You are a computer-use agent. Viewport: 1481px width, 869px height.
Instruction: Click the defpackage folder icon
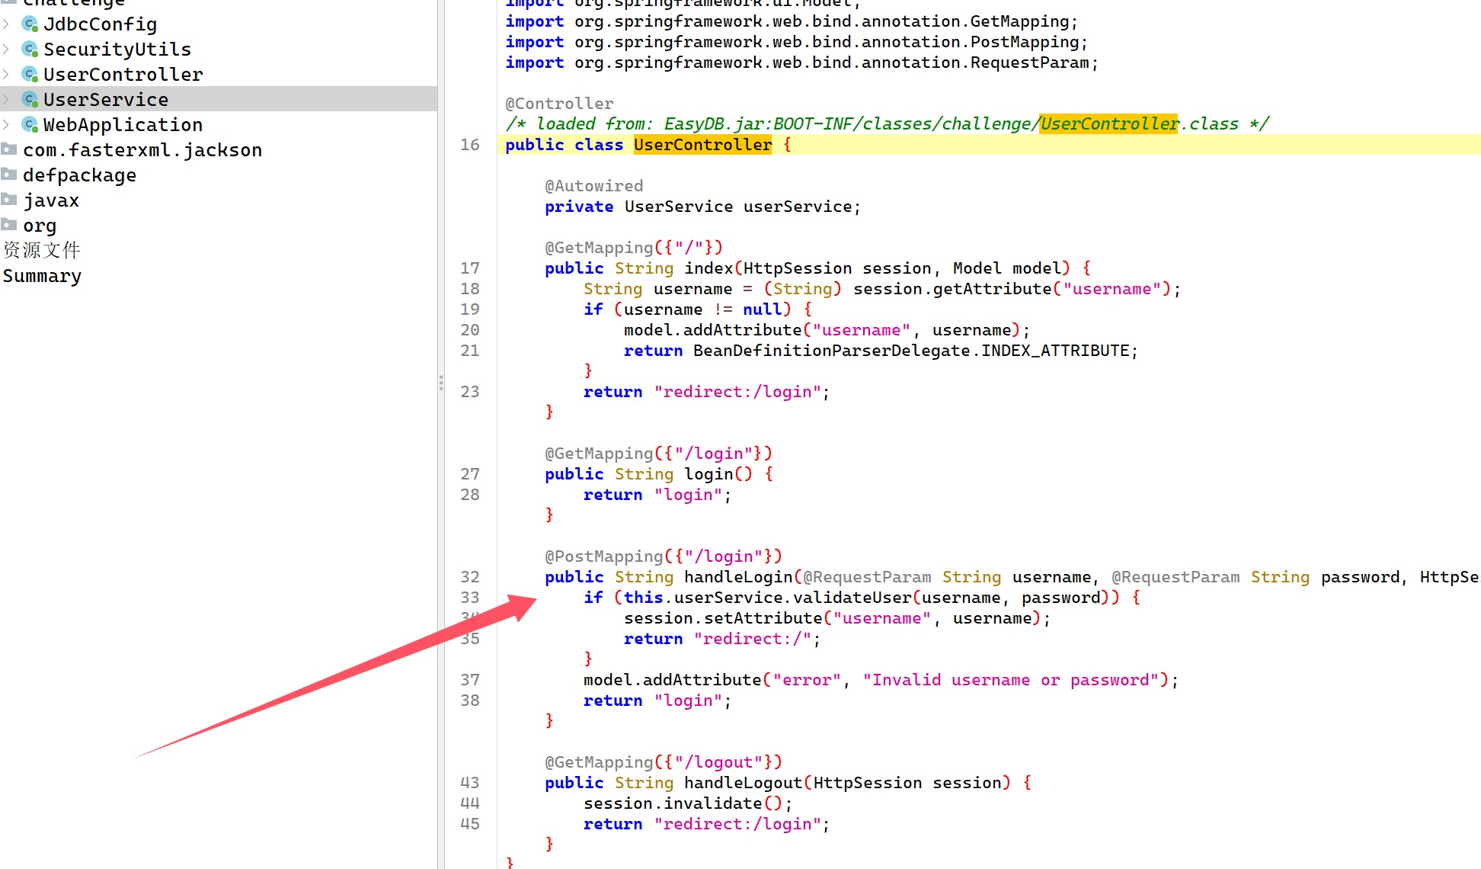9,175
